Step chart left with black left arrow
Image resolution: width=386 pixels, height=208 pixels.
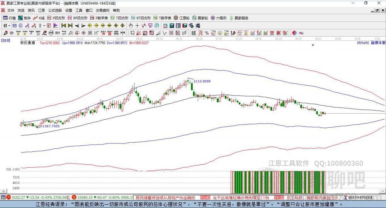coord(77,26)
